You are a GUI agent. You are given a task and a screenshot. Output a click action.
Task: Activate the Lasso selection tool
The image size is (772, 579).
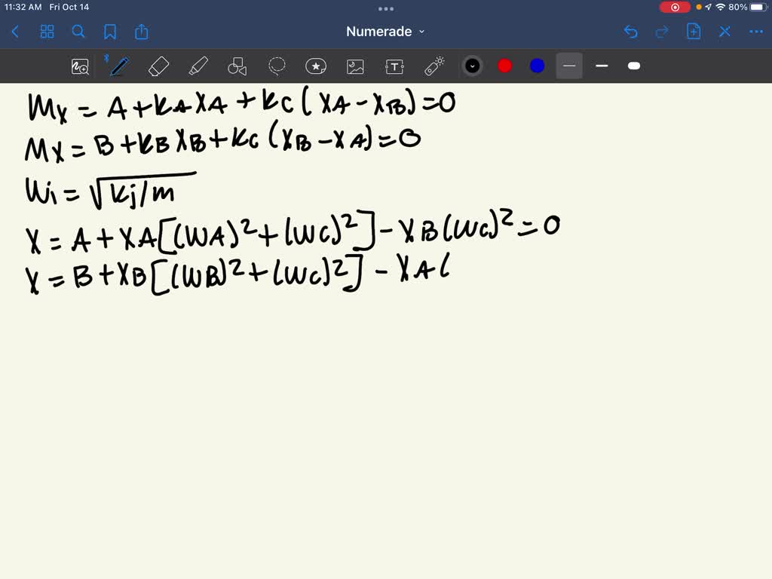[x=277, y=66]
